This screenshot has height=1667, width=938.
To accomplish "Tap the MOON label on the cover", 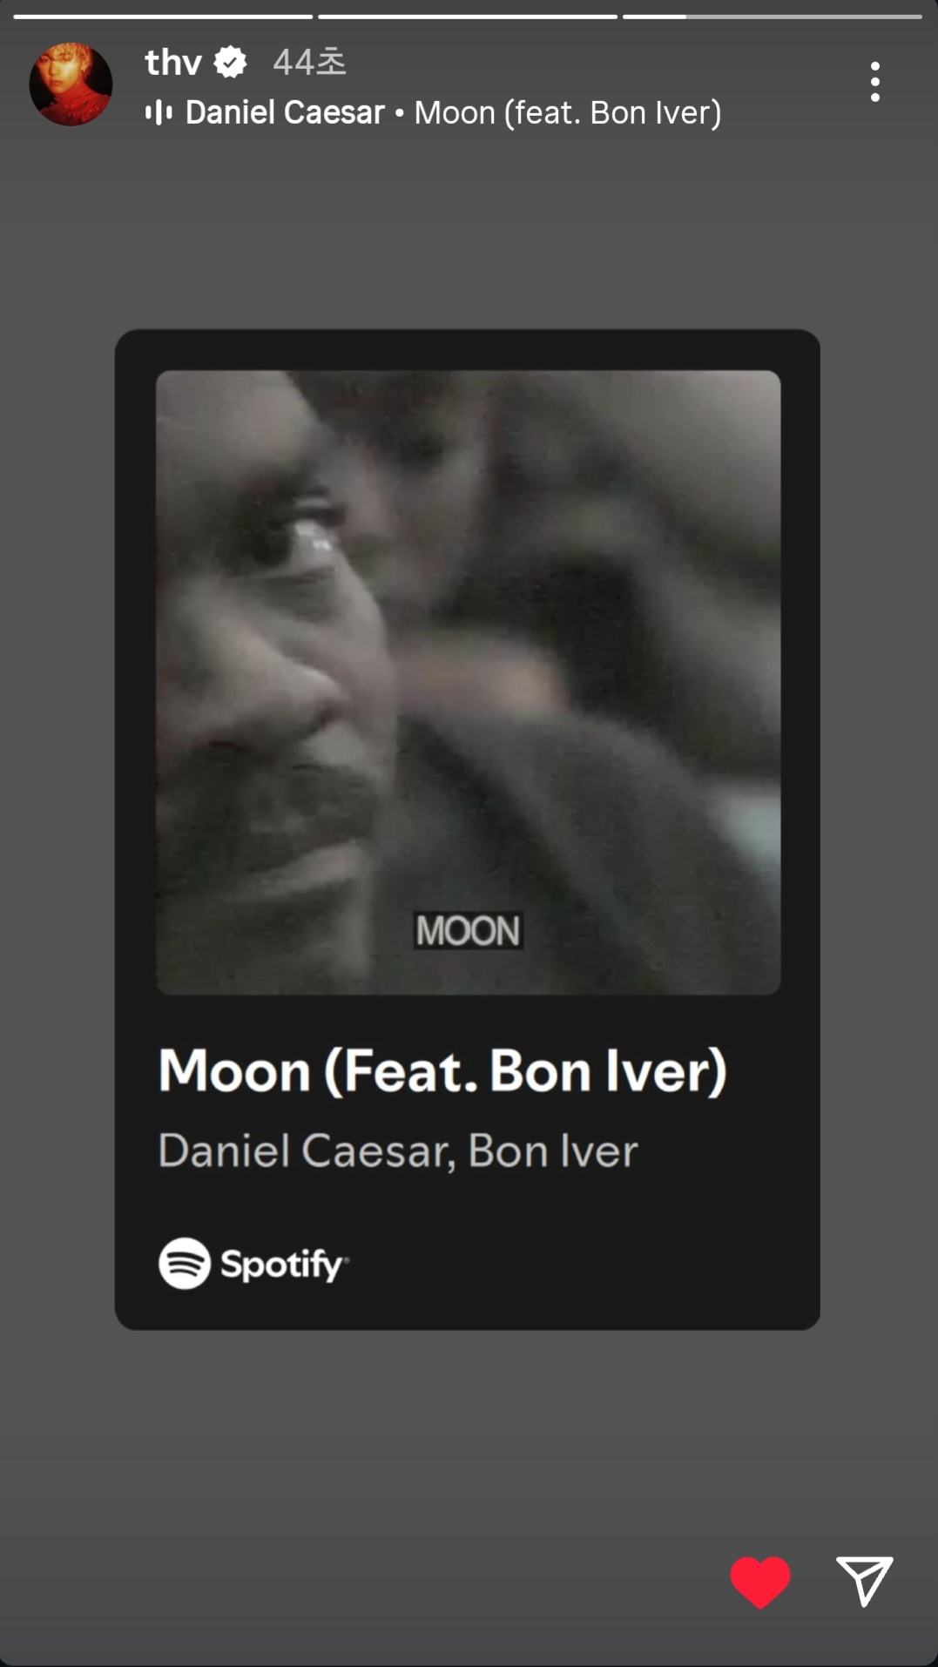I will pyautogui.click(x=469, y=930).
